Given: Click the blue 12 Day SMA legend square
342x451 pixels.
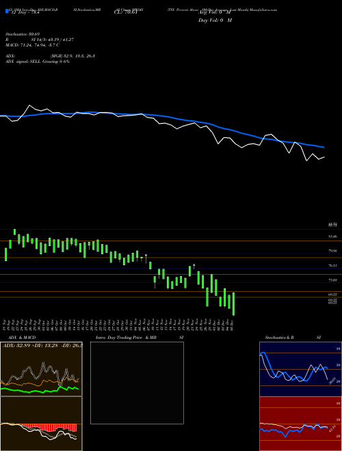Looking at the screenshot, I should pos(7,12).
